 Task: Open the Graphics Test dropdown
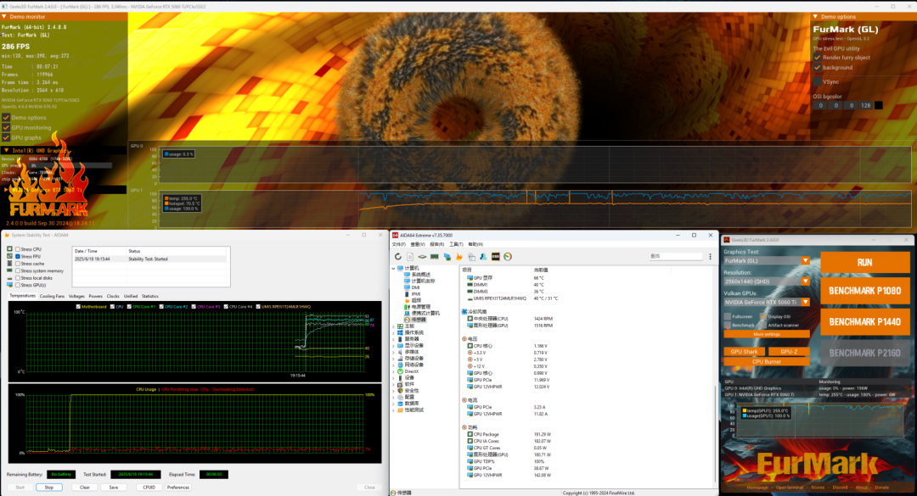click(x=766, y=260)
